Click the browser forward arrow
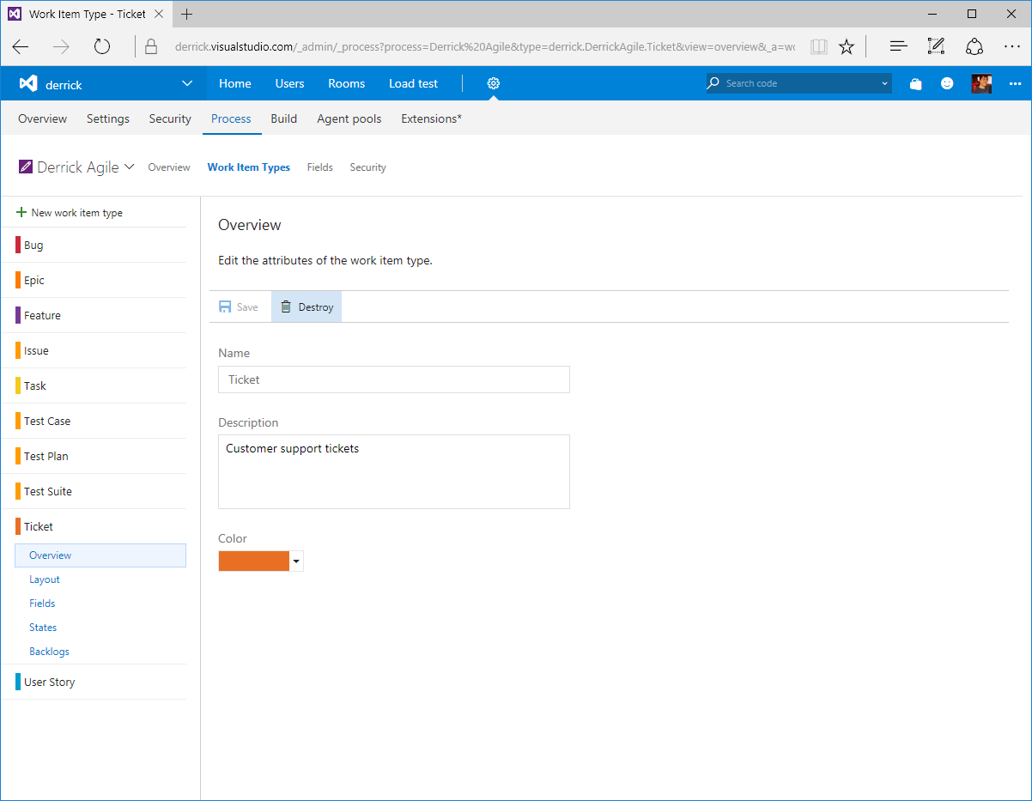Viewport: 1032px width, 801px height. pyautogui.click(x=61, y=46)
